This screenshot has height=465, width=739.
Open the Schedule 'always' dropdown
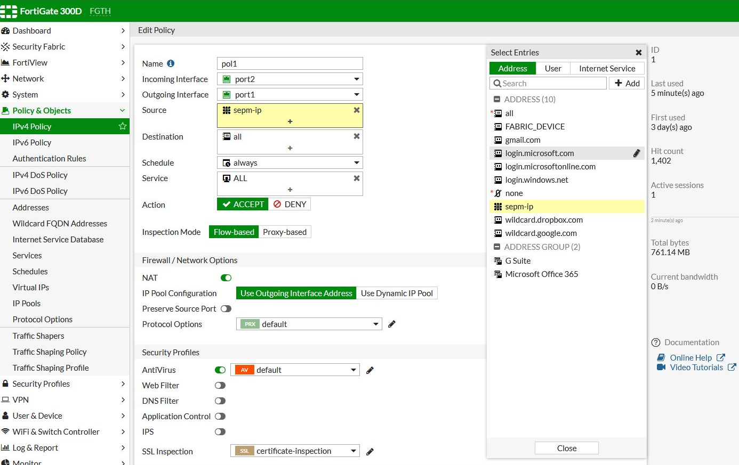pyautogui.click(x=290, y=162)
